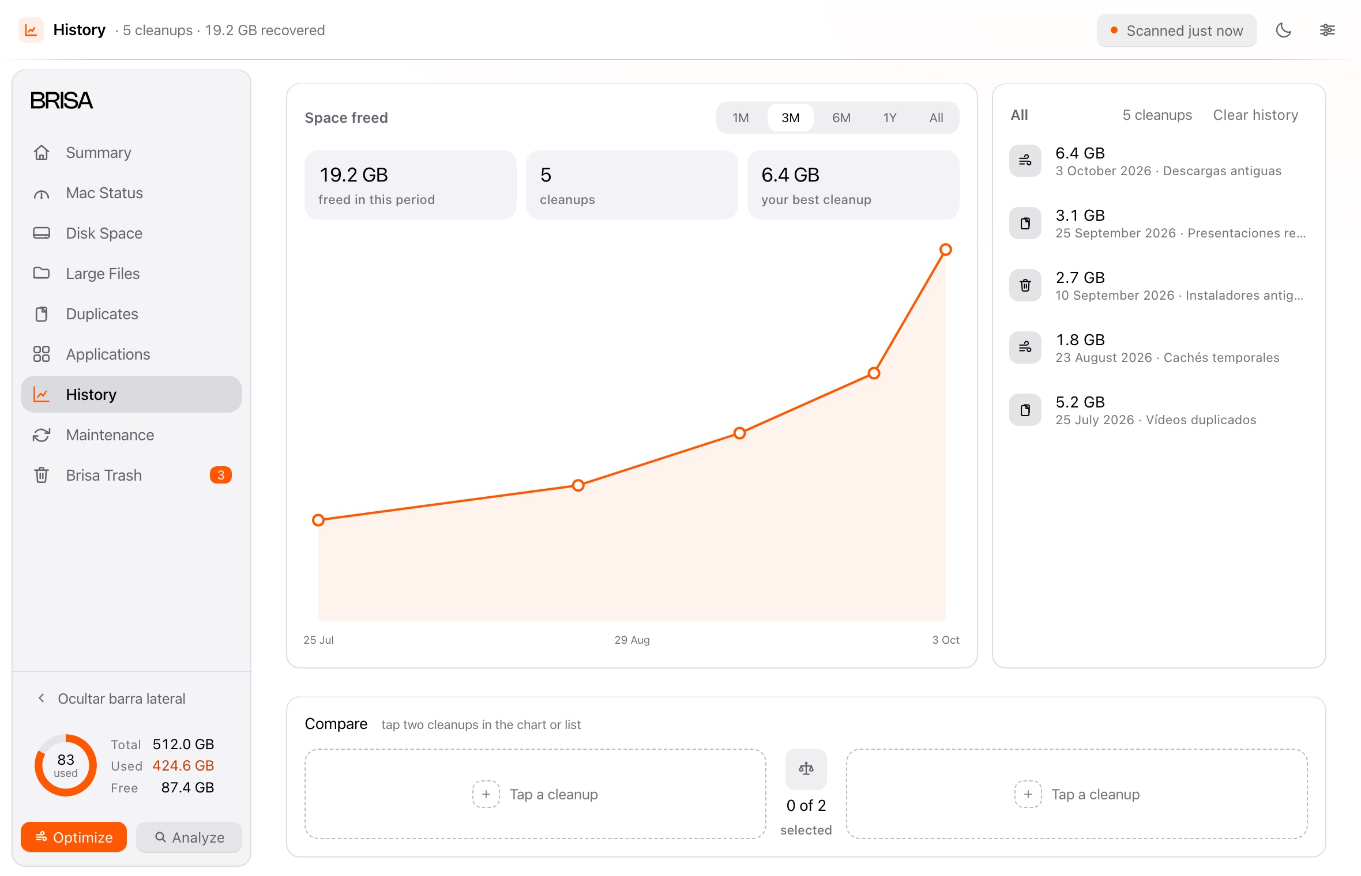Click the 6.4 GB Descargas antiguas icon
The image size is (1361, 876).
click(1025, 161)
